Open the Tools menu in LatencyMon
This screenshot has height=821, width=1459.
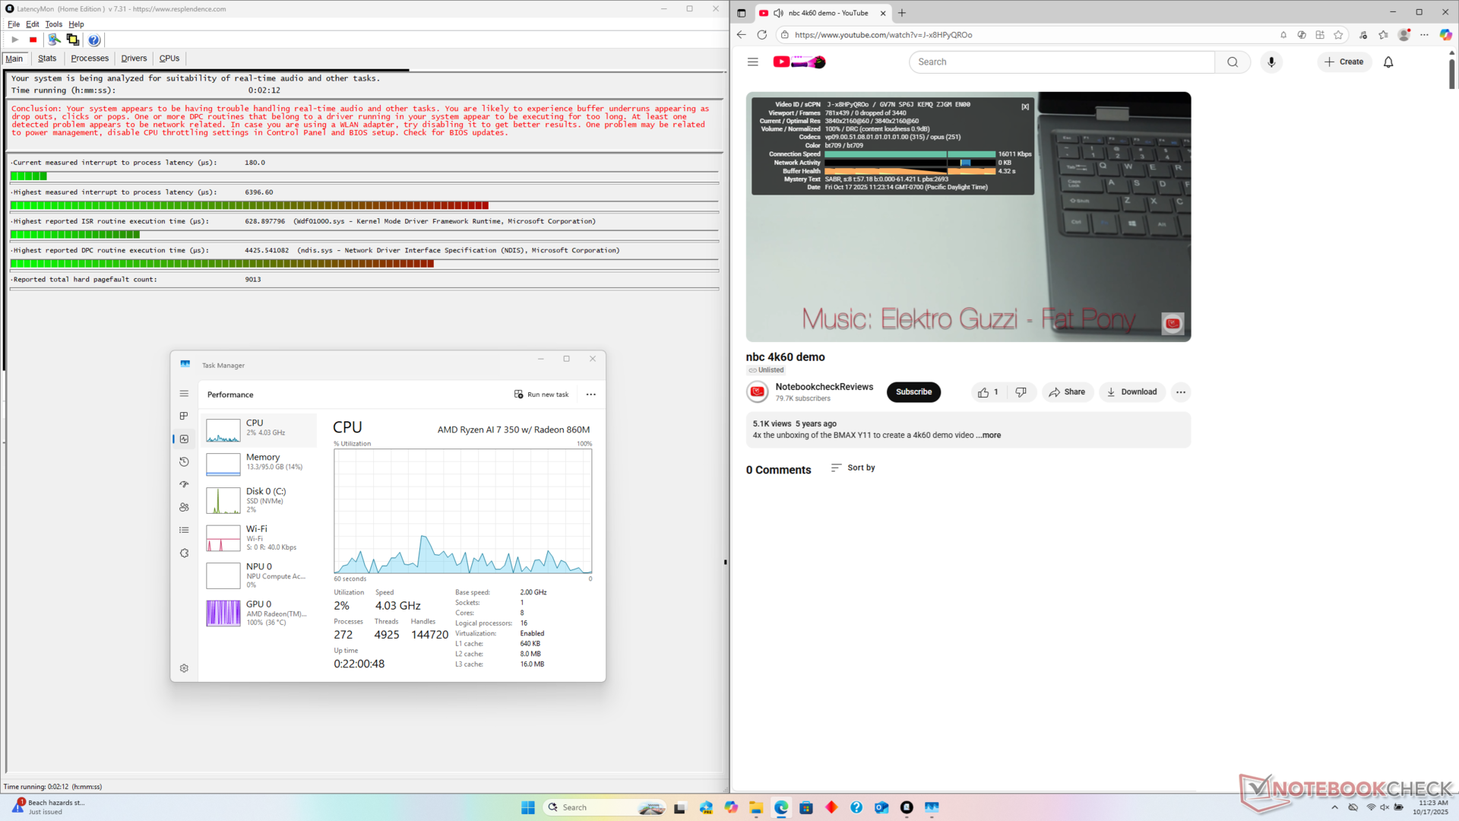pyautogui.click(x=53, y=24)
